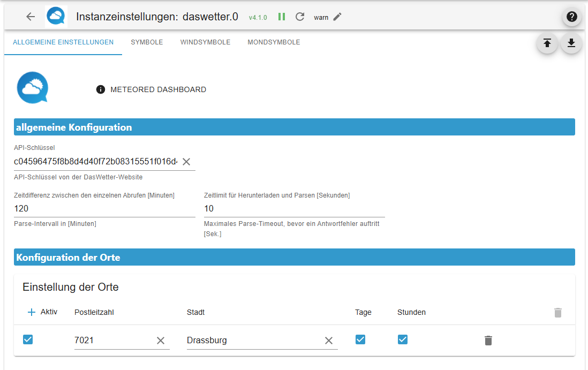
Task: Click the Stadt column header
Action: 196,312
